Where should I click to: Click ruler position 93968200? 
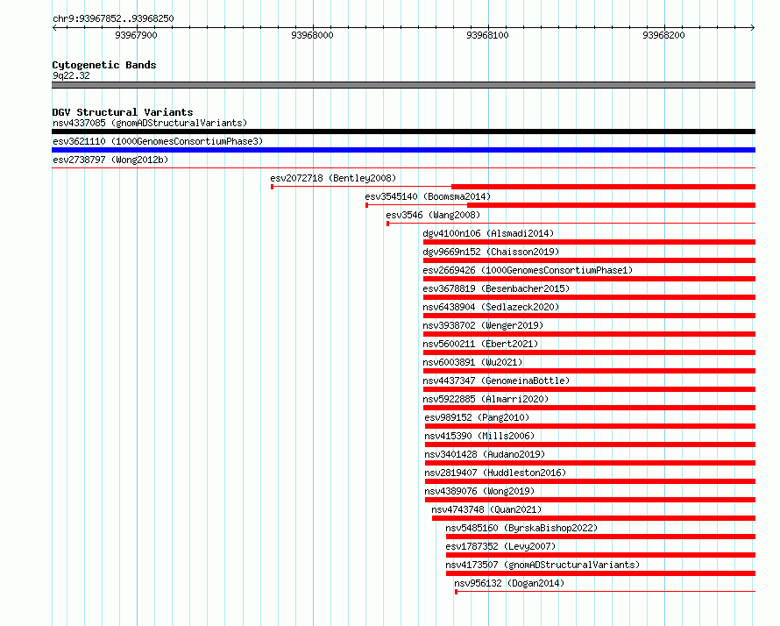(x=663, y=35)
